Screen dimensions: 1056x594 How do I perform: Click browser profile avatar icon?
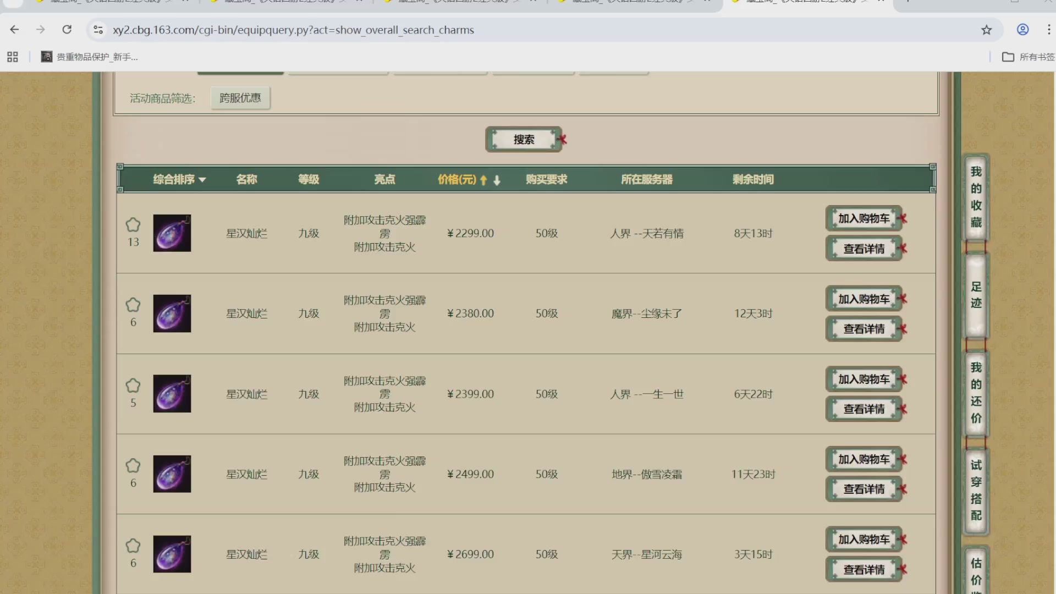click(1022, 30)
